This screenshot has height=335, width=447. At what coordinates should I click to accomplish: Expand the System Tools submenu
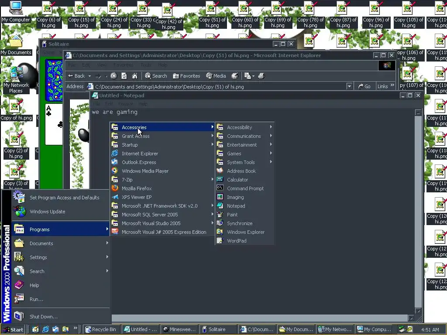pos(244,162)
